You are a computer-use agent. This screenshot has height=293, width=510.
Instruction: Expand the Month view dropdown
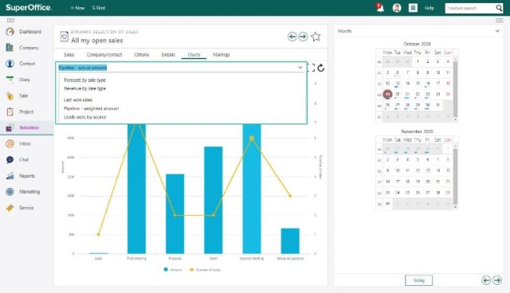(x=497, y=31)
